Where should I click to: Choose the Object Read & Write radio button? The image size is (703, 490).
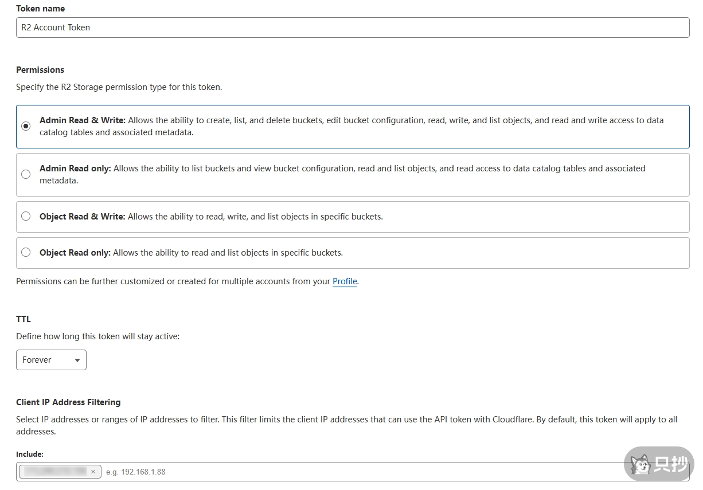tap(26, 217)
